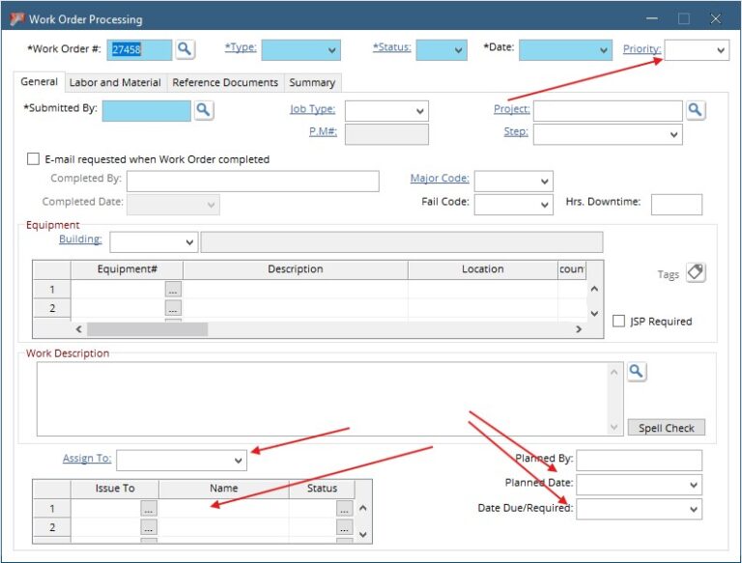The height and width of the screenshot is (563, 742).
Task: Click the Work Description lookup magnifier
Action: point(637,372)
